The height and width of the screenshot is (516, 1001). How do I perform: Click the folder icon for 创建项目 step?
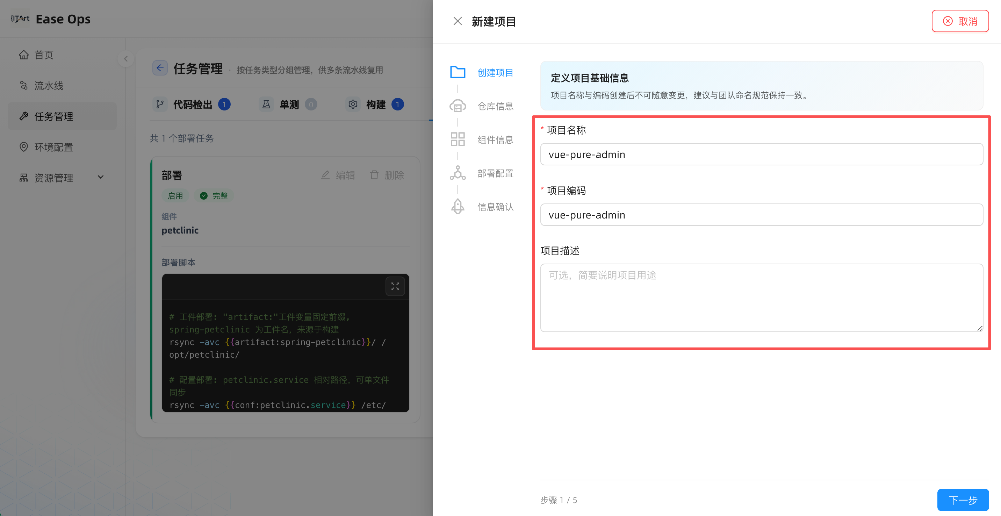tap(458, 72)
